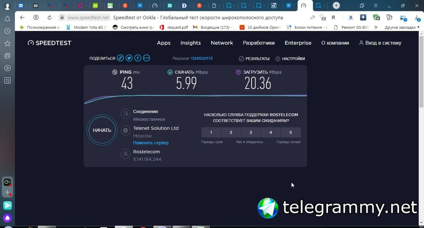
Task: Open more sharing options (three dots)
Action: (x=146, y=58)
